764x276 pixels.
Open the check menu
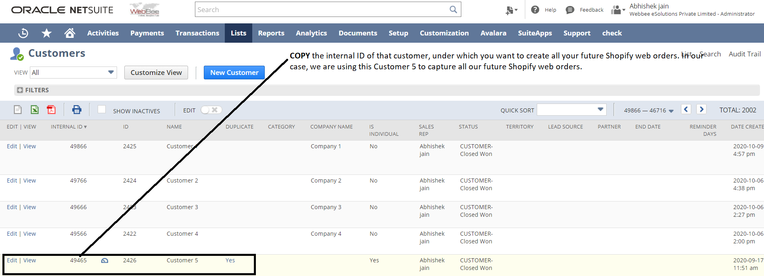coord(612,33)
